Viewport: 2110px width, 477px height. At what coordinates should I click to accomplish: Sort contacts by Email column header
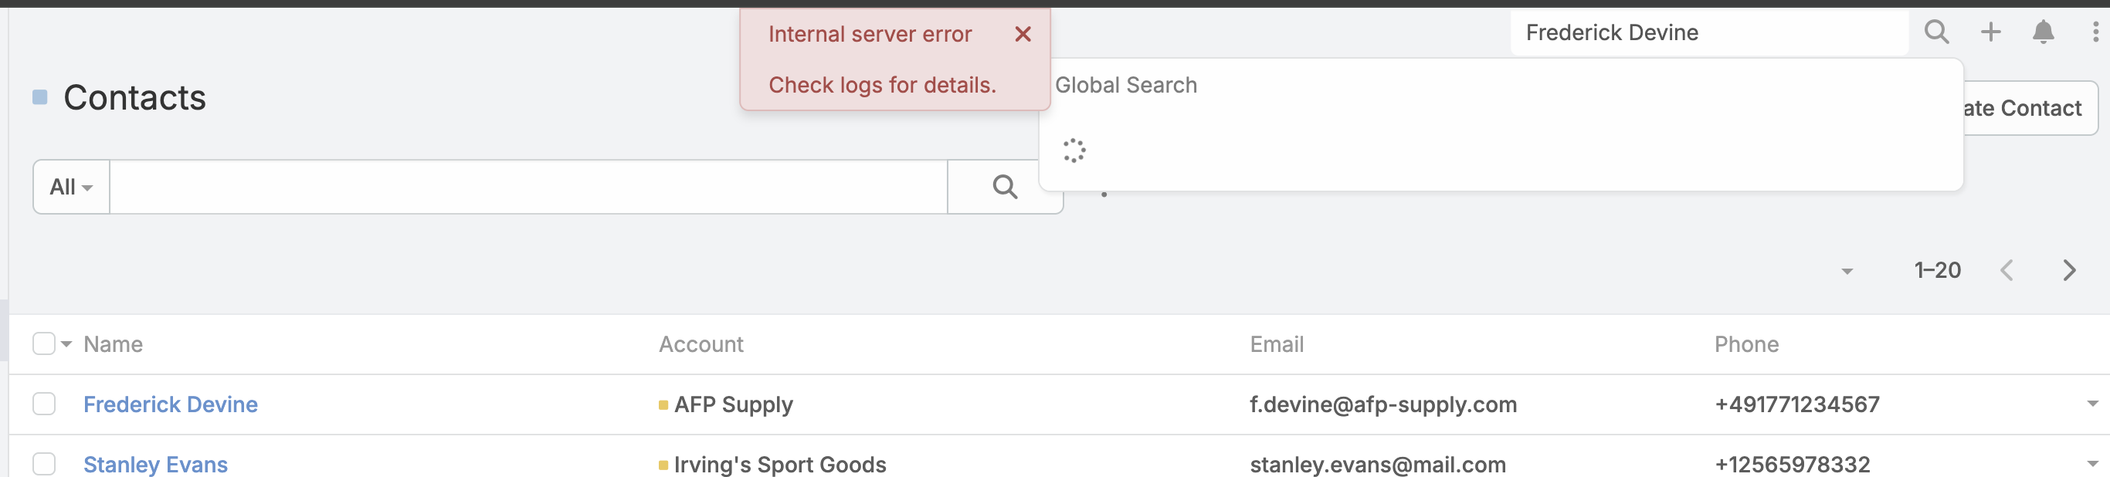(x=1276, y=344)
